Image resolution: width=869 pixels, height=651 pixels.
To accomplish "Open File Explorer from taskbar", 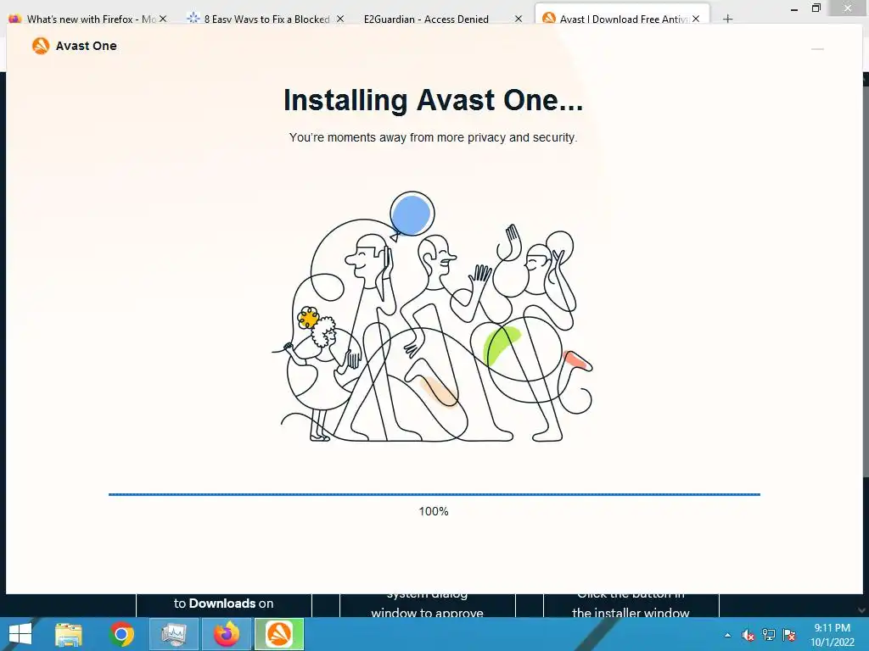I will (69, 634).
